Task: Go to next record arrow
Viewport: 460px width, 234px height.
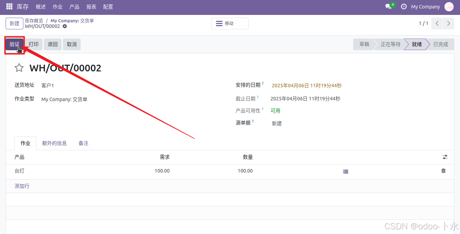Action: (449, 24)
